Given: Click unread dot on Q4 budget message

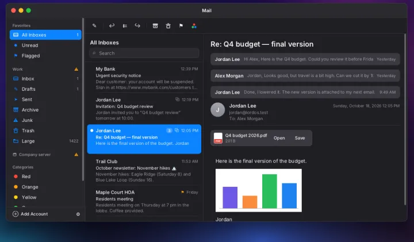Looking at the screenshot, I should [x=92, y=130].
